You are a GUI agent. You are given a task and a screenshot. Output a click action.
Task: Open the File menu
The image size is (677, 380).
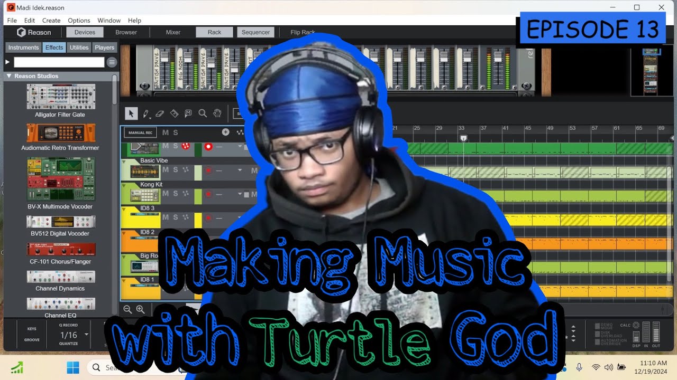pos(12,21)
